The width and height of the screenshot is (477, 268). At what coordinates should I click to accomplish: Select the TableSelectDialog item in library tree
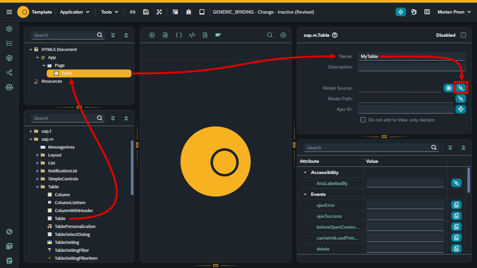coord(72,234)
